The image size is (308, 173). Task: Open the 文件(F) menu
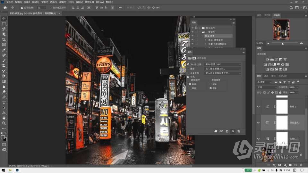(x=10, y=2)
